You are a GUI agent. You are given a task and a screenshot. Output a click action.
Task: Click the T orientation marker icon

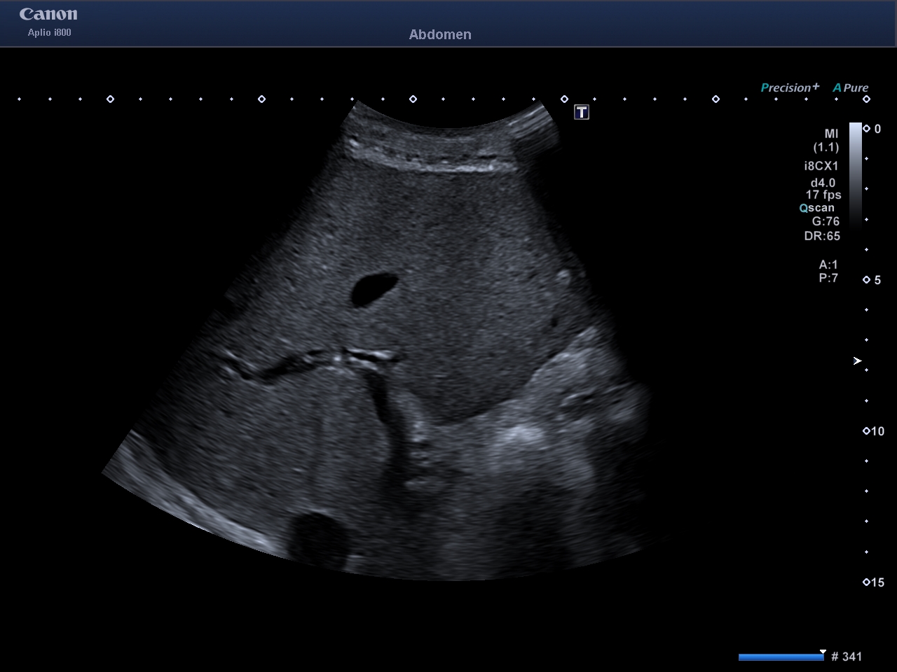582,112
